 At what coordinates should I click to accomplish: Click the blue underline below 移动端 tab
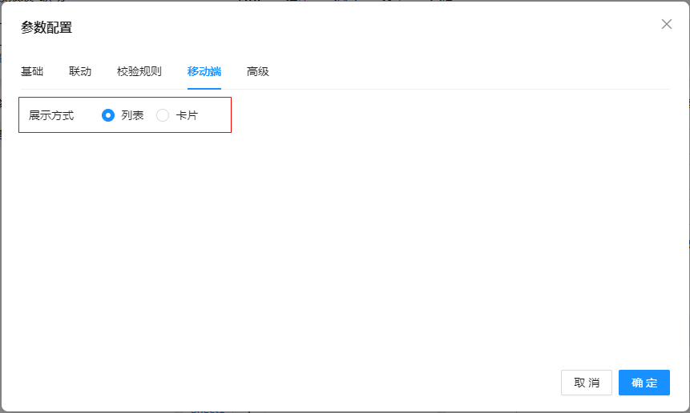pos(204,88)
